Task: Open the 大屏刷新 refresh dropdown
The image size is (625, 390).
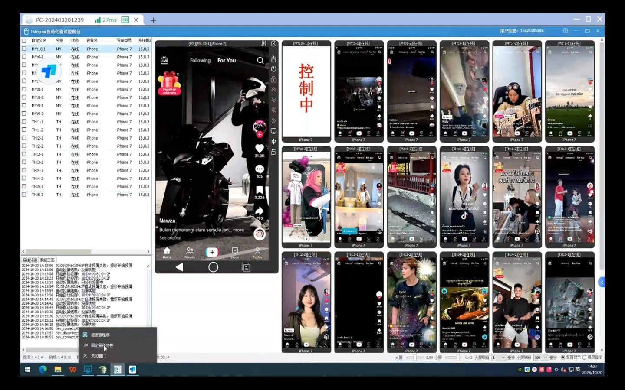Action: click(x=498, y=357)
